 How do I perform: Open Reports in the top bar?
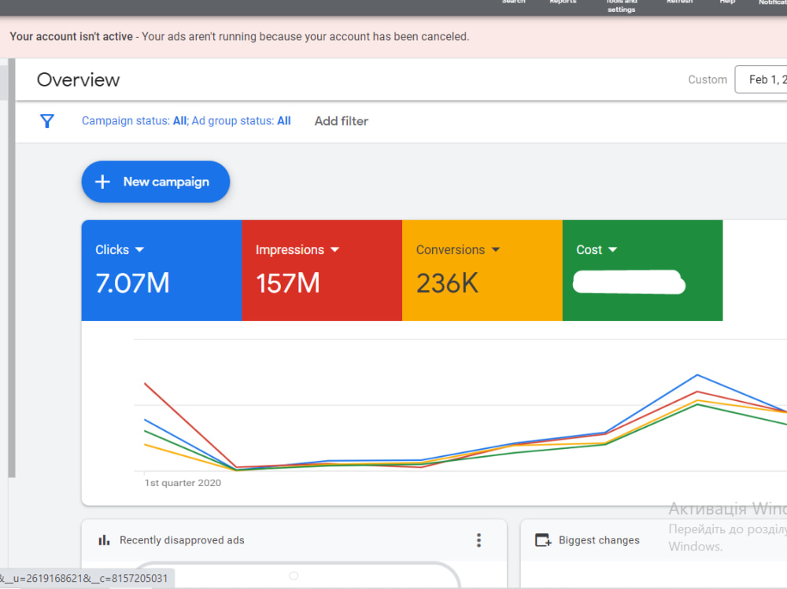[x=563, y=2]
